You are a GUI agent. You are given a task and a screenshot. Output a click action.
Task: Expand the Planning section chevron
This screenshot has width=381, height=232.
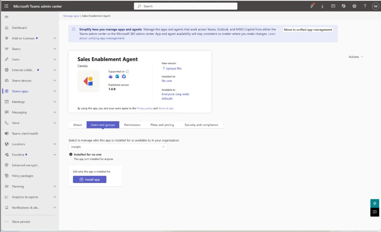[55, 186]
